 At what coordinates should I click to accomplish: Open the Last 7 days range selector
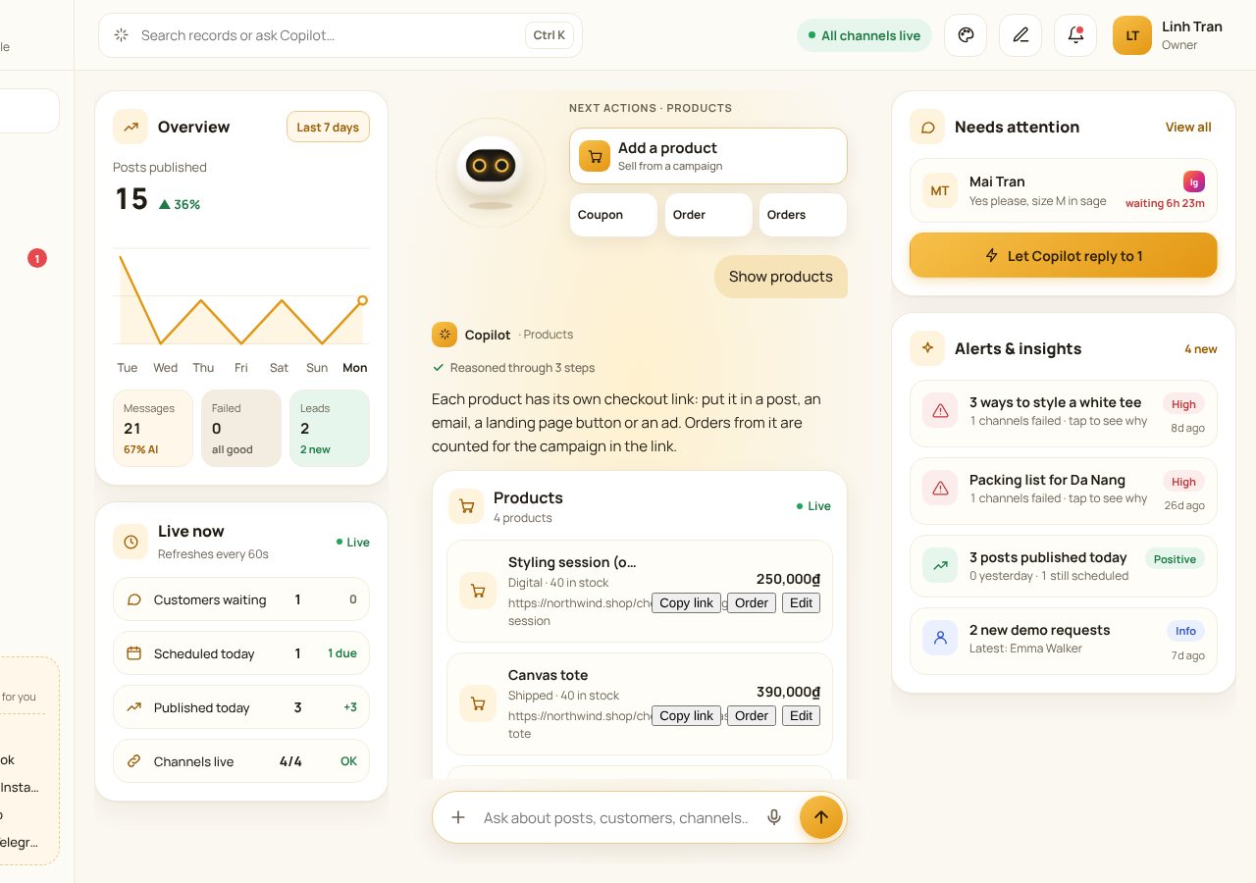tap(328, 127)
